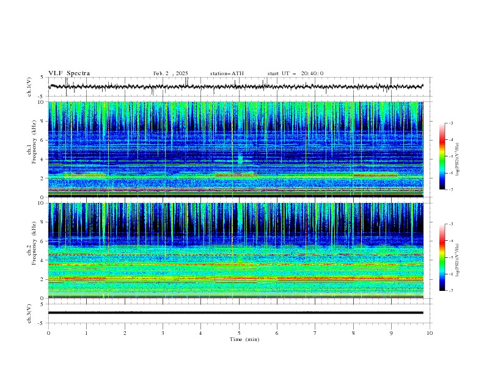Click the "2" tick on the time axis

(125, 333)
